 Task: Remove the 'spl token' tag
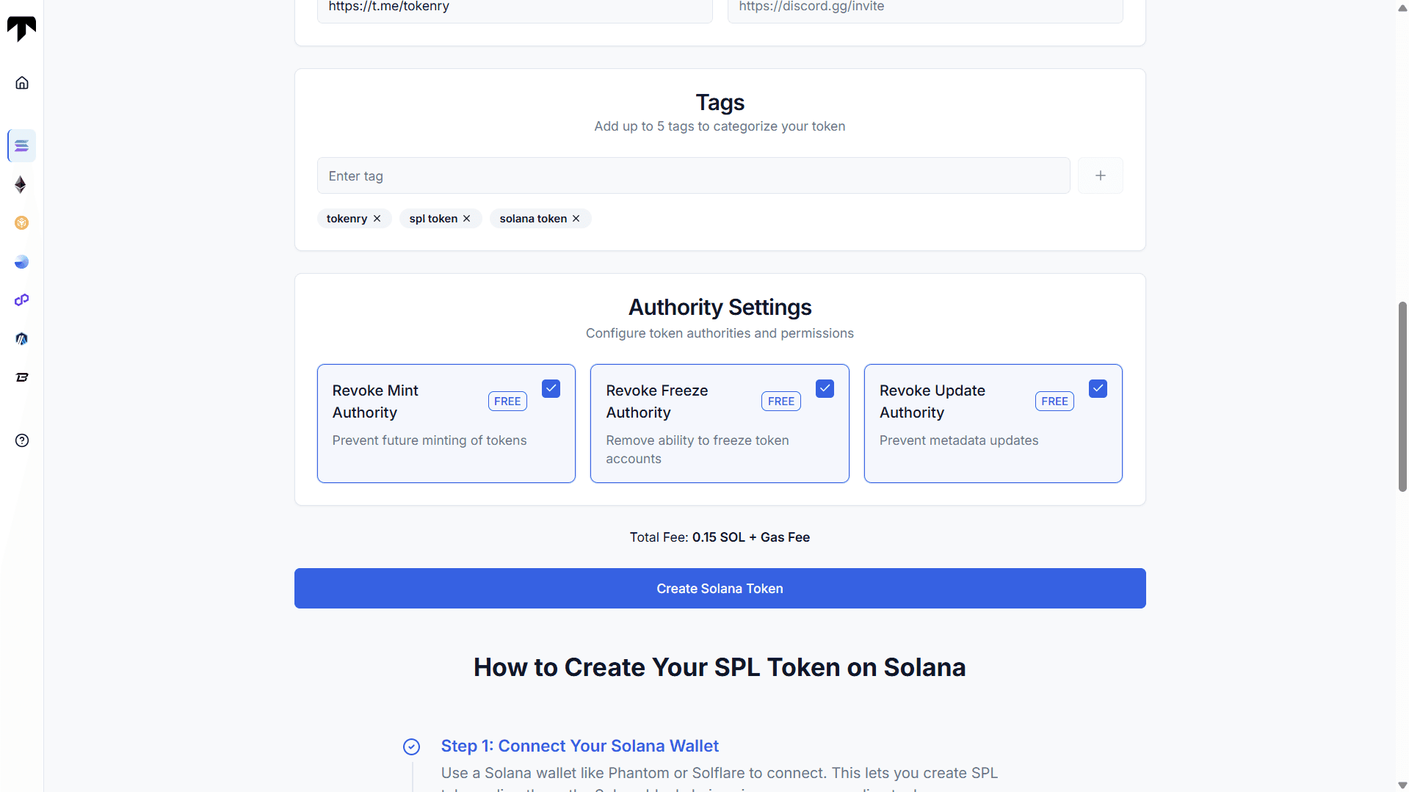[467, 219]
